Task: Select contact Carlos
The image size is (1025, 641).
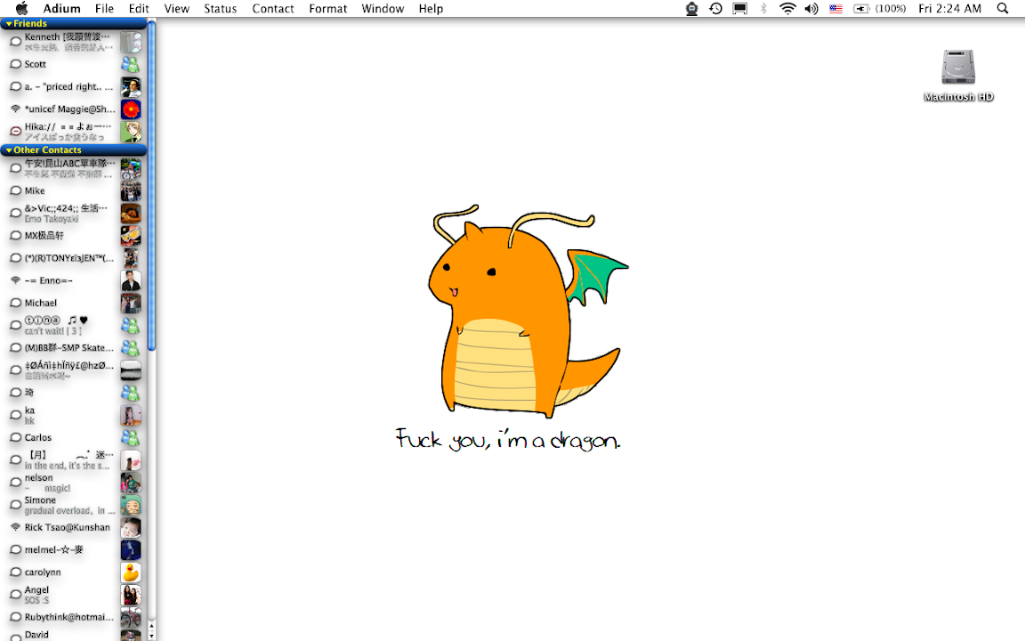Action: pyautogui.click(x=73, y=438)
